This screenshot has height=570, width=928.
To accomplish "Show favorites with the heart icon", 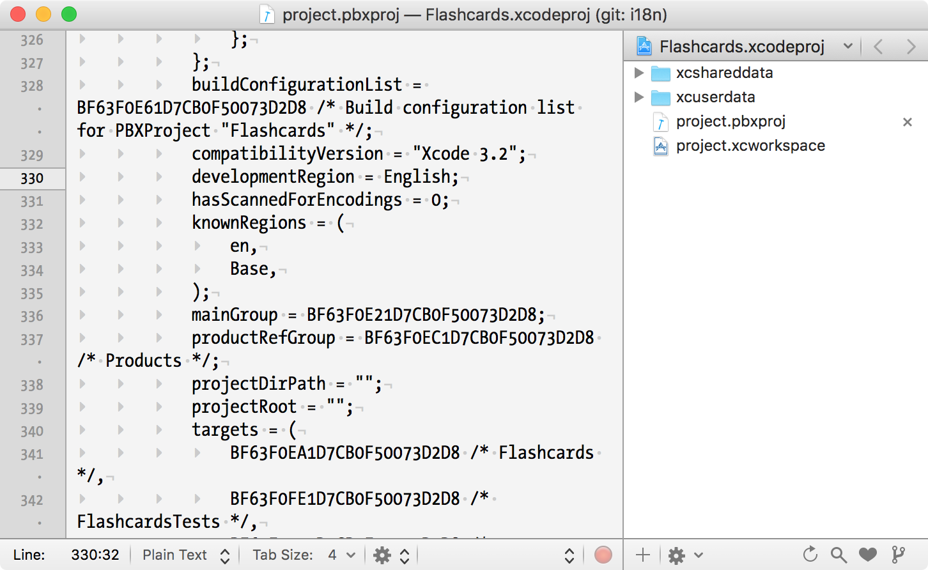I will click(x=868, y=555).
